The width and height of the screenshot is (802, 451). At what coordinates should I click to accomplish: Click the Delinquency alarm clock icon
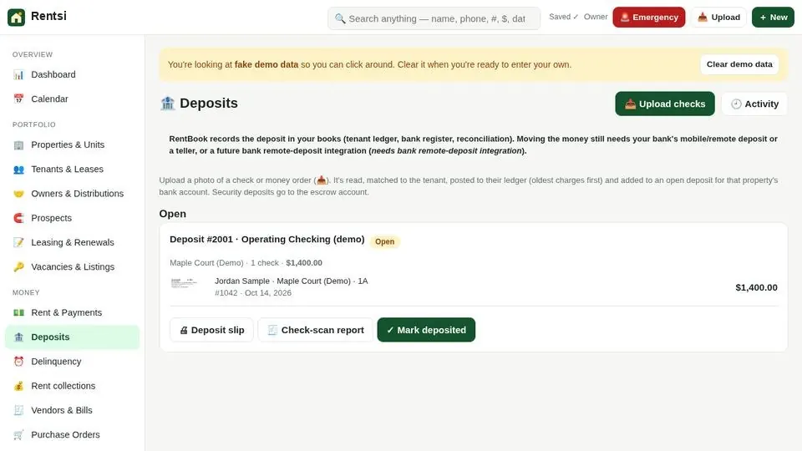click(18, 362)
